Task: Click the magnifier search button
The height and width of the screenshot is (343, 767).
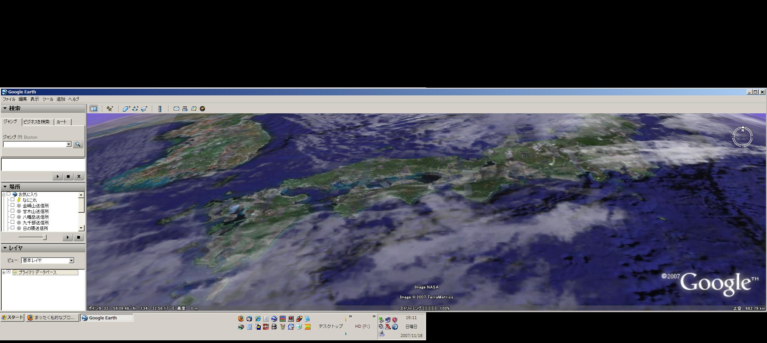Action: pyautogui.click(x=78, y=144)
